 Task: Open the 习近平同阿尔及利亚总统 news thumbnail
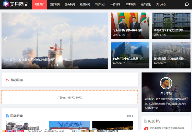click(130, 26)
